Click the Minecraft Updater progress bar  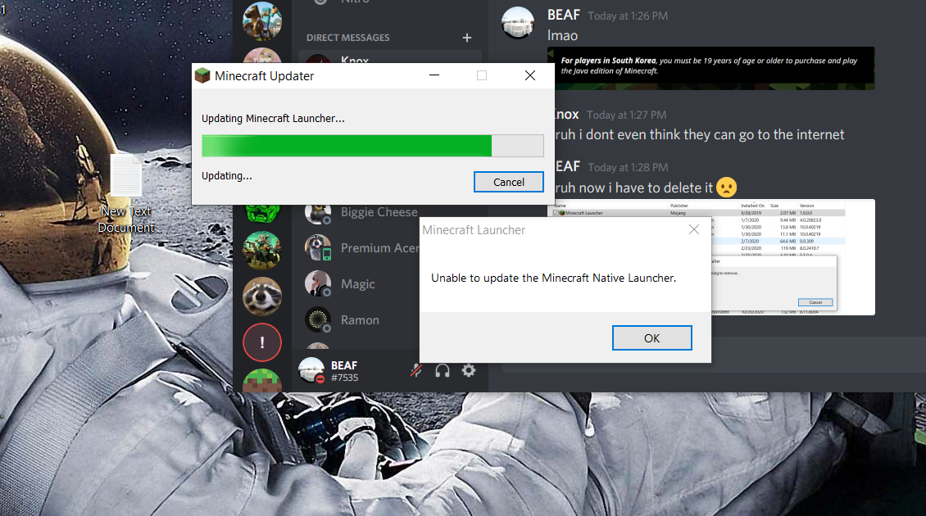click(x=373, y=146)
